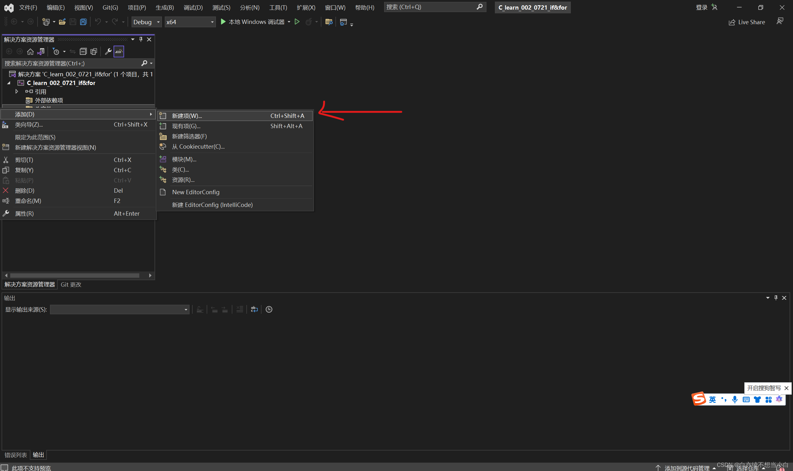The width and height of the screenshot is (793, 471).
Task: Start without debugging using the hollow play icon
Action: (297, 22)
